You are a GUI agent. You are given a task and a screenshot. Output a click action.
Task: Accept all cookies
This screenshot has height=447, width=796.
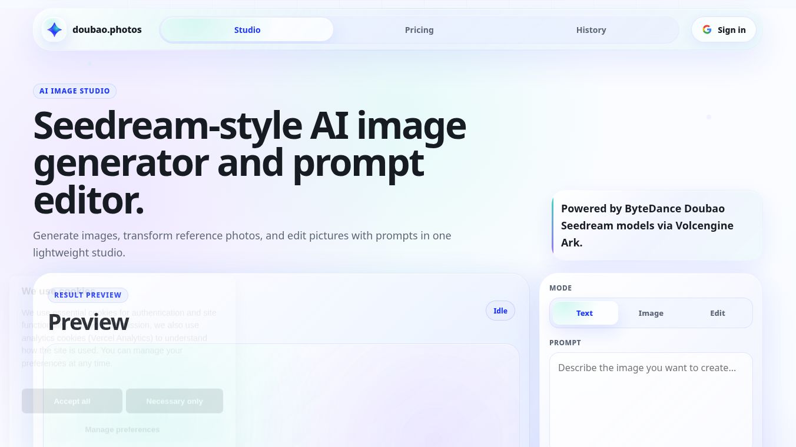72,401
